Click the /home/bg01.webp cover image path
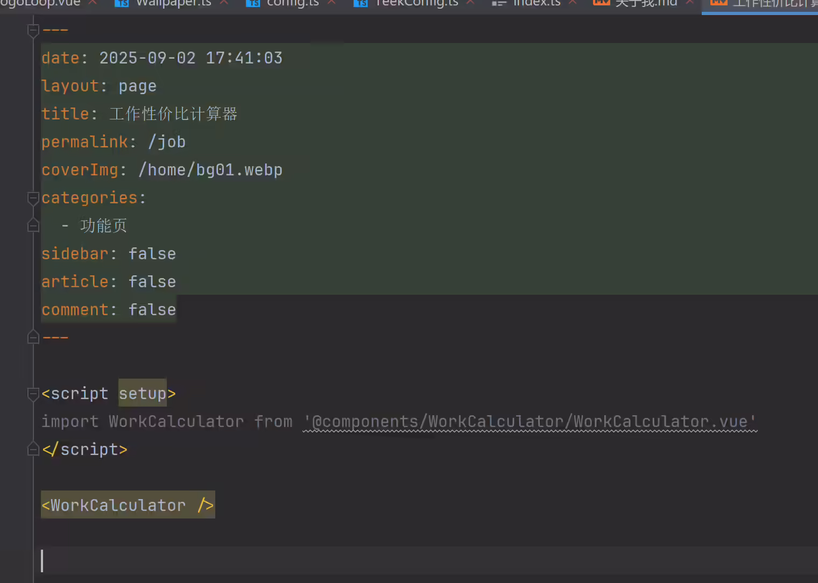 [210, 170]
